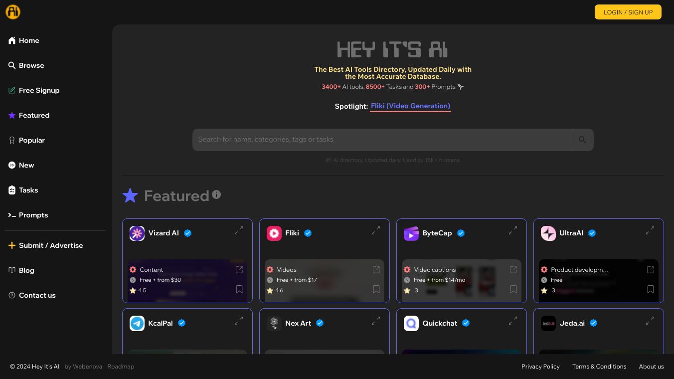Viewport: 674px width, 379px height.
Task: Open Free Signup from the sidebar
Action: 34,90
